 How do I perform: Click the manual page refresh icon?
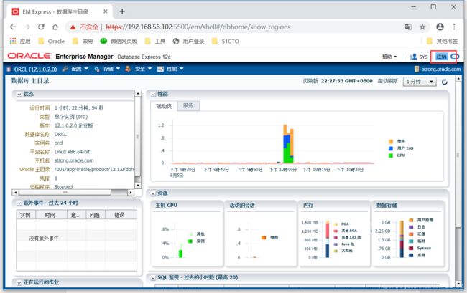(445, 82)
